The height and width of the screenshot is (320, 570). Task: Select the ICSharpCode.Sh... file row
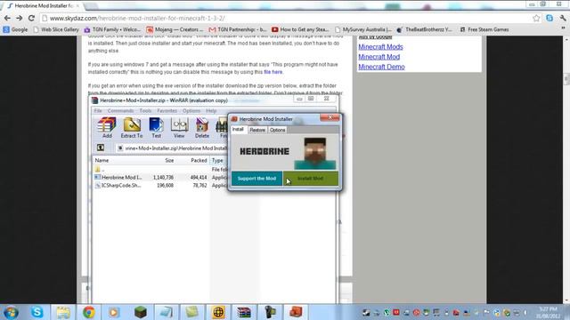[x=160, y=186]
